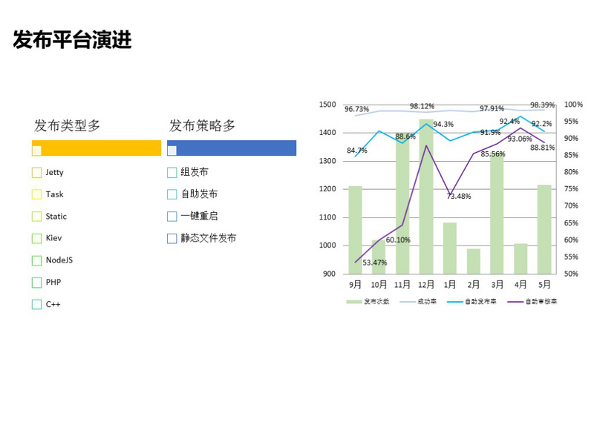594x445 pixels.
Task: Click the 发布次数 green legend entry
Action: tap(368, 302)
